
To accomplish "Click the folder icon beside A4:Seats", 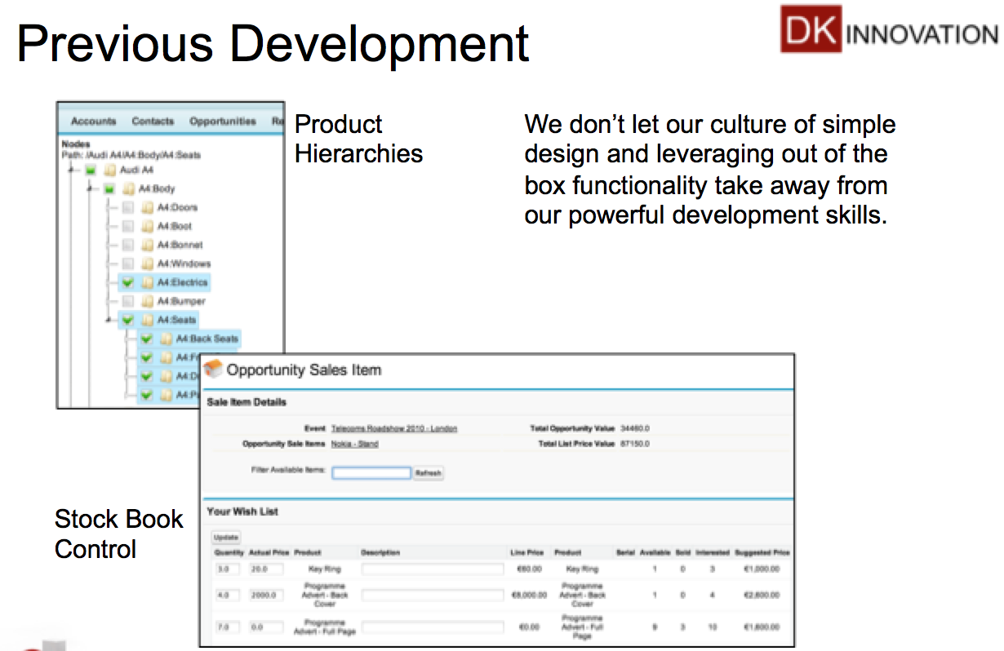I will (148, 321).
